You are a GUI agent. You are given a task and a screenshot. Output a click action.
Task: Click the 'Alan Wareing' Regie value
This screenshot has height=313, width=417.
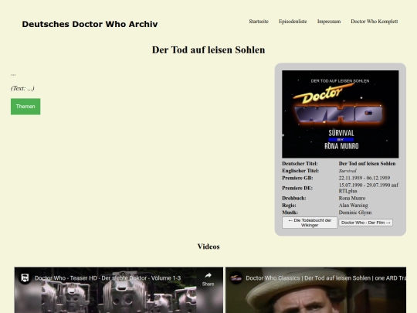click(353, 206)
